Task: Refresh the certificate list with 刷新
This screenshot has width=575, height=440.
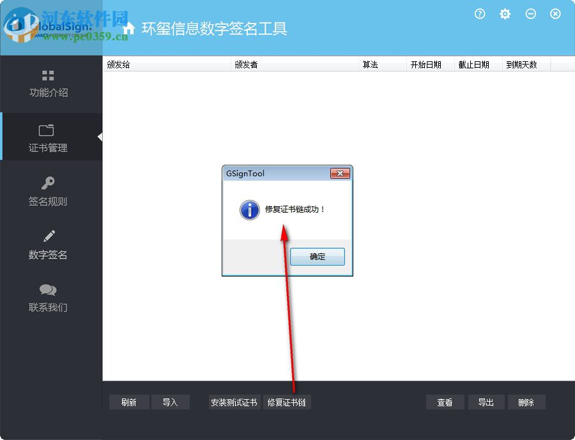Action: (x=129, y=402)
